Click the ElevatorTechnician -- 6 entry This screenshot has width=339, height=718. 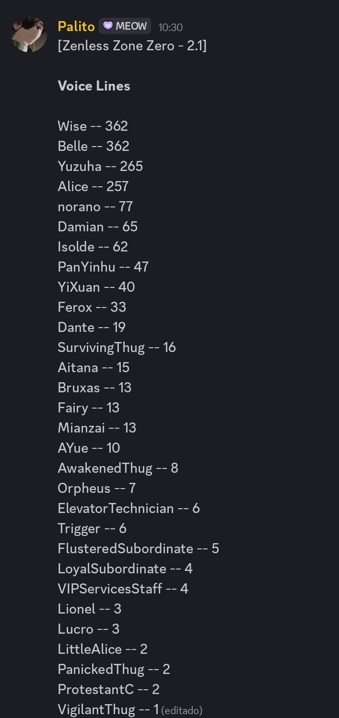[x=129, y=508]
